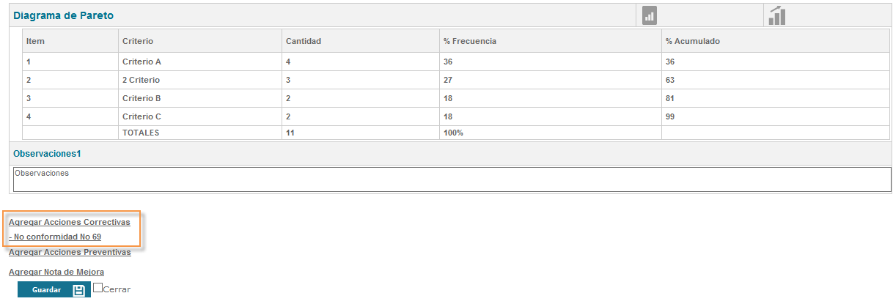Image resolution: width=893 pixels, height=304 pixels.
Task: Click the rising bars chart with arrow icon
Action: coord(776,15)
